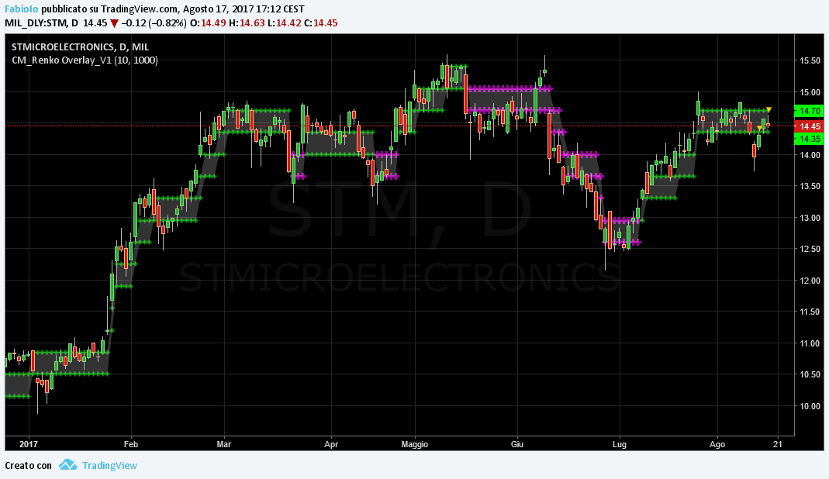Click the 'Ago' time axis label
Viewport: 829px width, 479px height.
(x=717, y=444)
